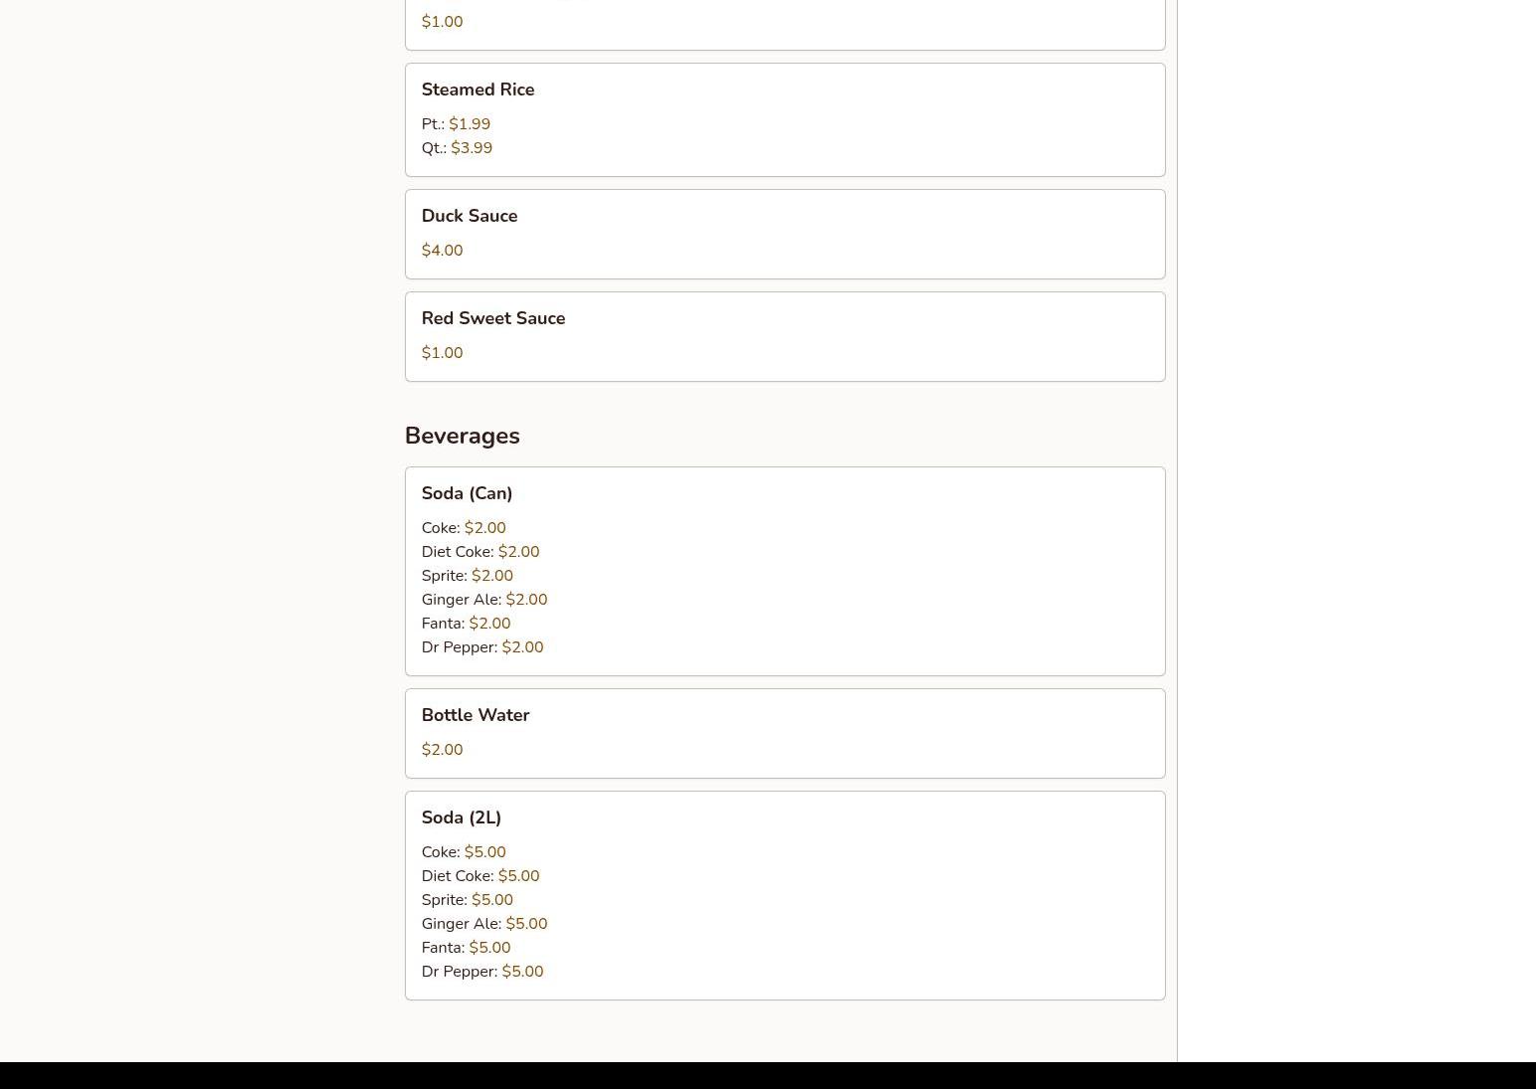The image size is (1536, 1089).
Task: Select the Fanta can option
Action: (466, 624)
